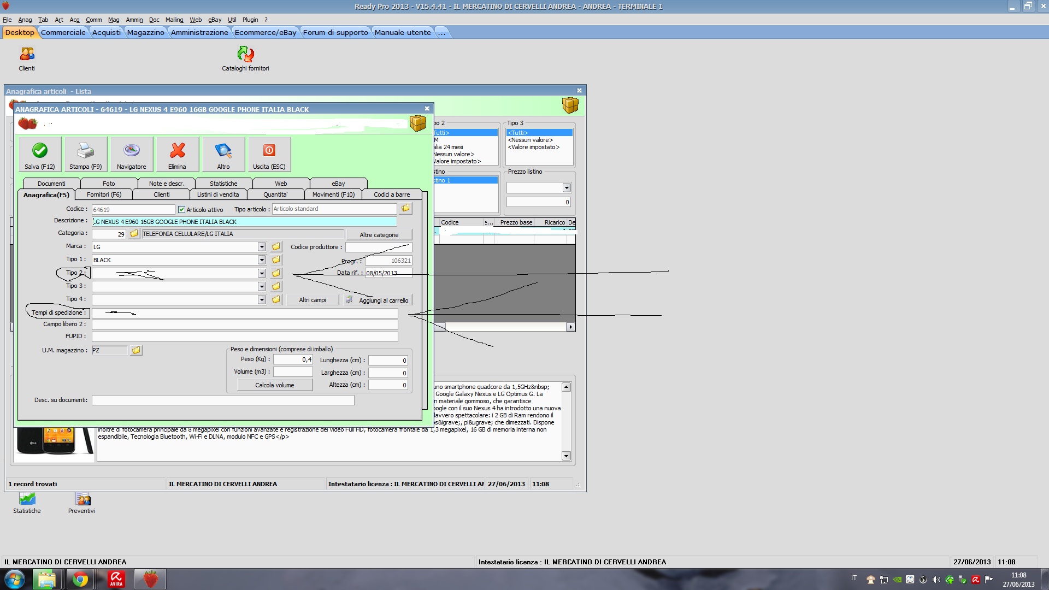Viewport: 1049px width, 590px height.
Task: Open Forum di supporto tab
Action: [x=335, y=33]
